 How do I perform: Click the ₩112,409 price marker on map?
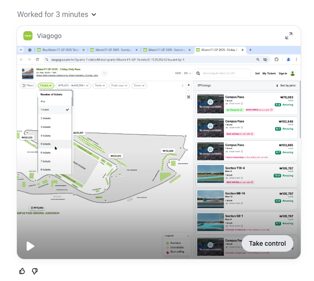(168, 151)
